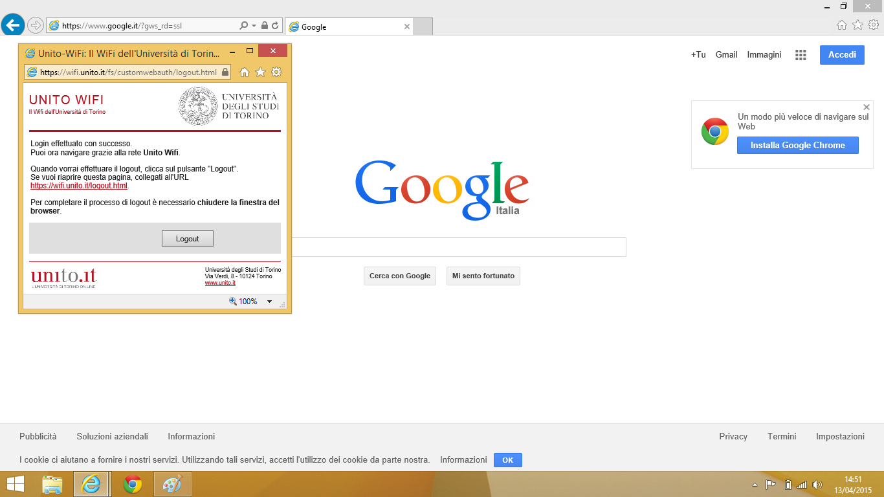Open the popup Tools gear icon
Viewport: 884px width, 497px height.
[x=276, y=72]
